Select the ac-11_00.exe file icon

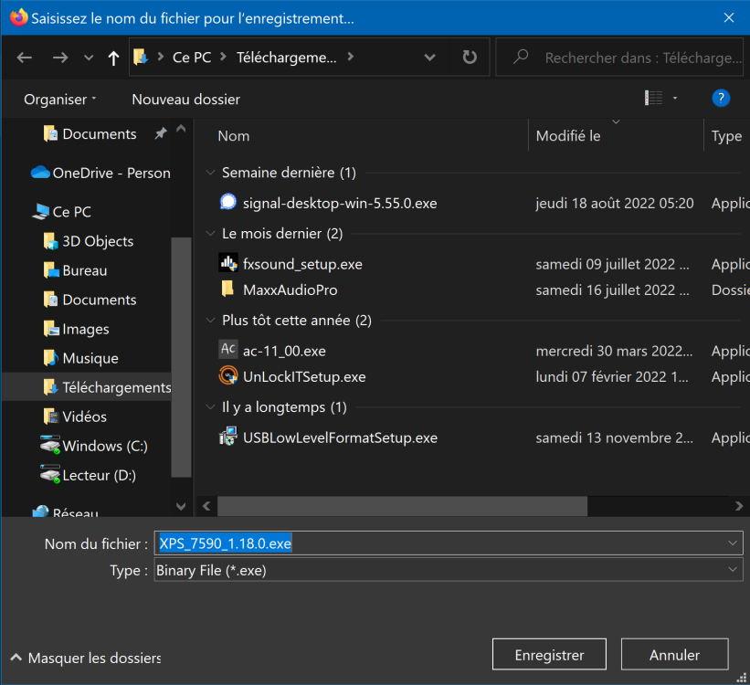point(228,351)
